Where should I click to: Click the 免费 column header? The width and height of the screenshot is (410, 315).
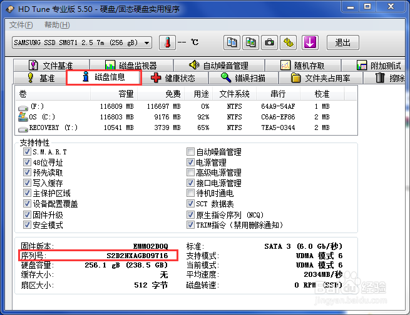point(161,94)
